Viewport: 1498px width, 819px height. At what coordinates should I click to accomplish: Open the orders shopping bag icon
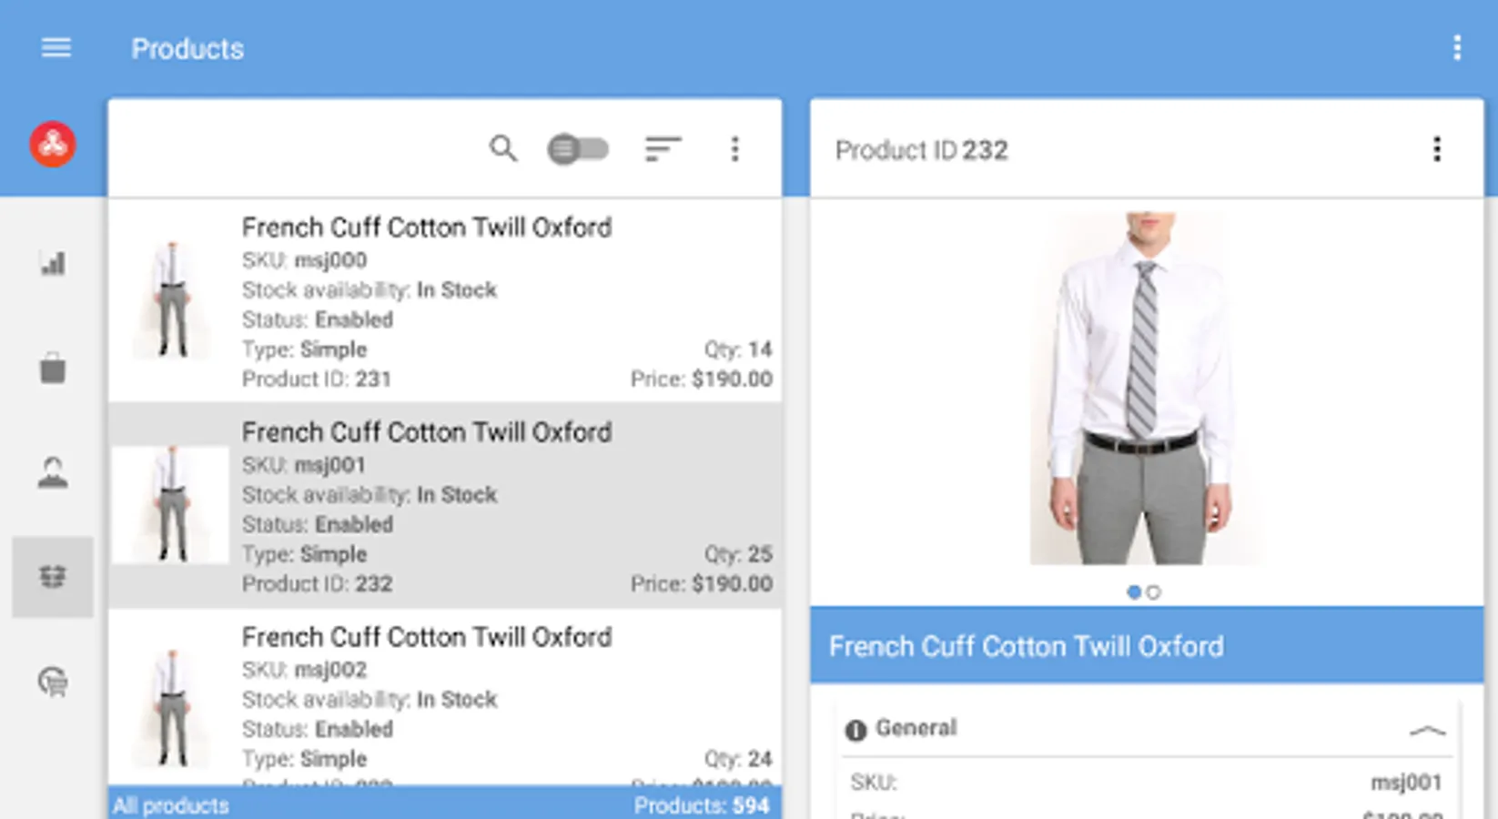[53, 368]
